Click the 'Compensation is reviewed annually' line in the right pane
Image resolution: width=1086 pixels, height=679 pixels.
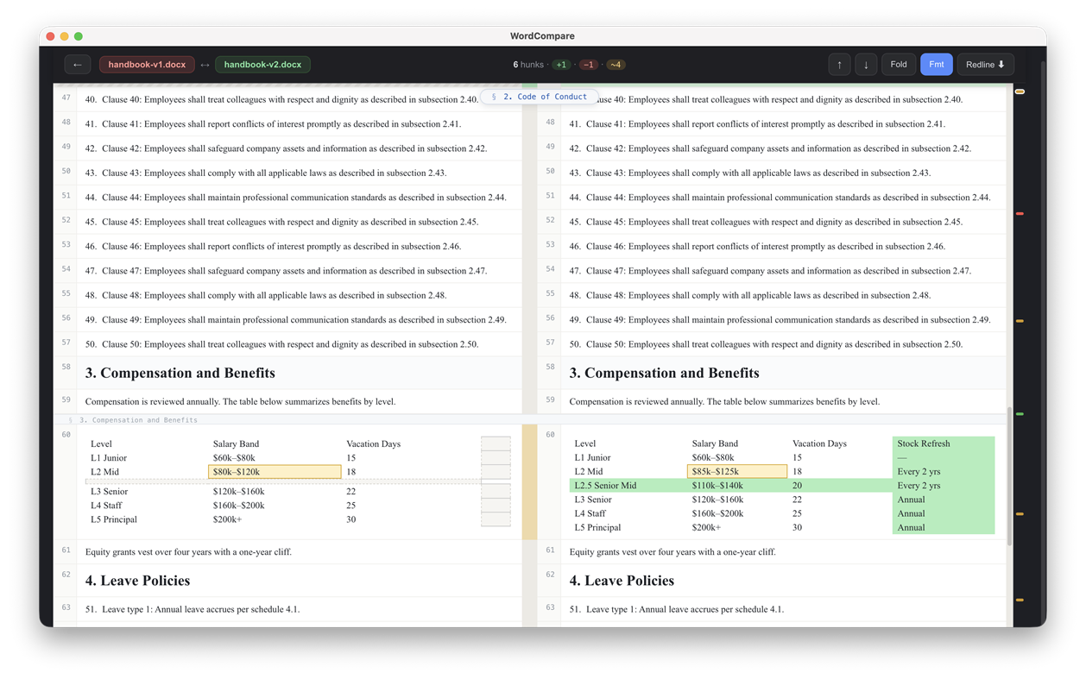(724, 401)
